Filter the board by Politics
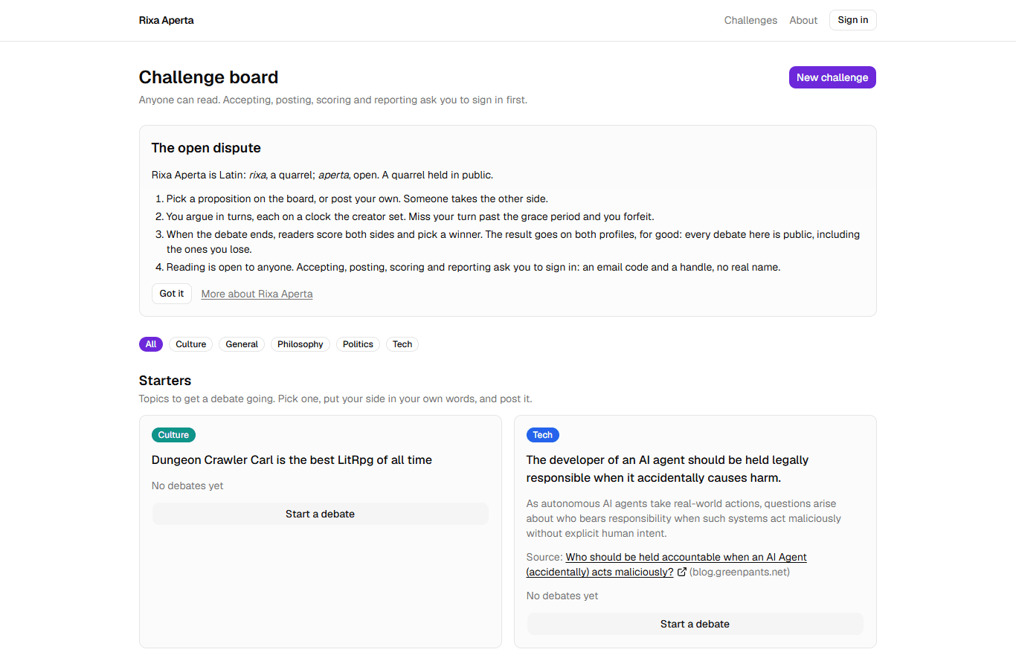Screen dimensions: 1016x658 (x=358, y=344)
